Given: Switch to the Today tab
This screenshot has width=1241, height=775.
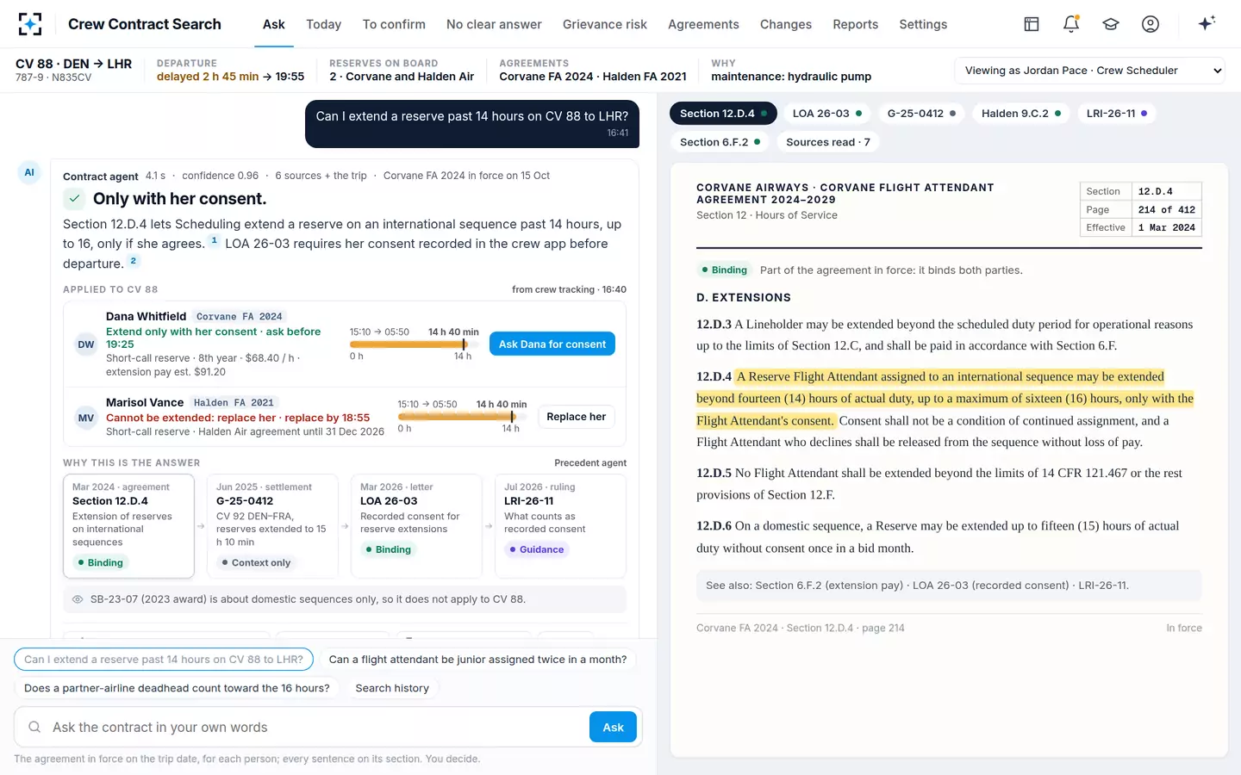Looking at the screenshot, I should 324,24.
